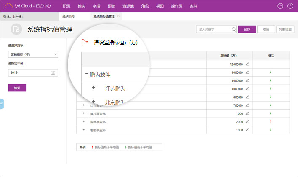Click the power icon in title bar
Image resolution: width=298 pixels, height=177 pixels.
click(x=290, y=6)
